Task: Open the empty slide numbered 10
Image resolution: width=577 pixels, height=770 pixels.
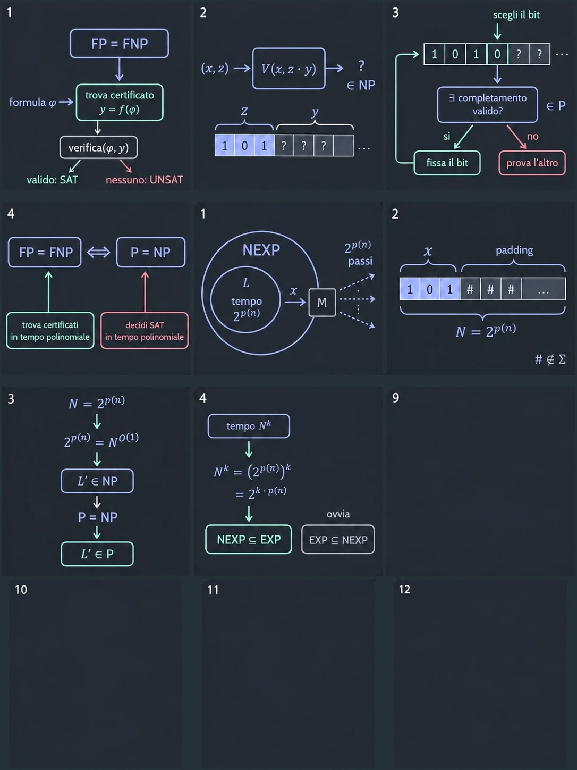Action: click(96, 674)
